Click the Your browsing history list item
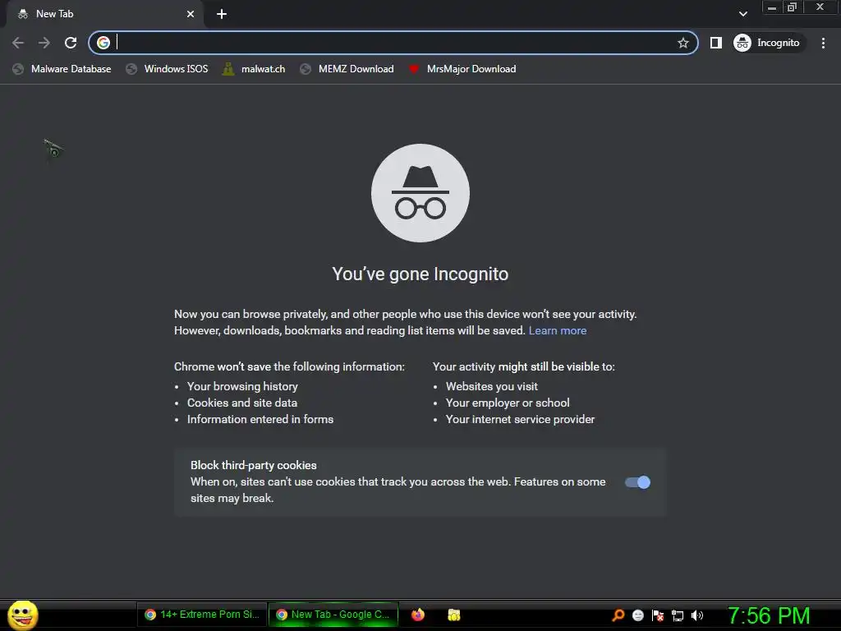Viewport: 841px width, 631px height. (242, 386)
